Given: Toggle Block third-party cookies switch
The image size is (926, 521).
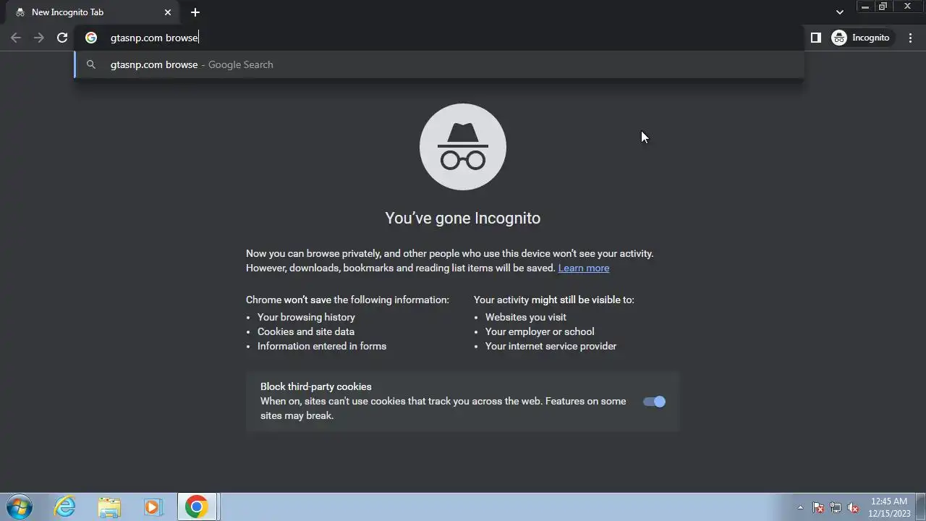Looking at the screenshot, I should click(654, 402).
